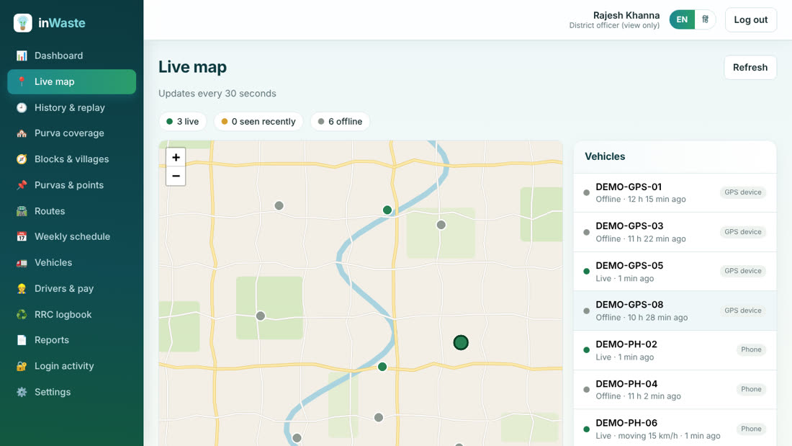792x446 pixels.
Task: Select vehicle DEMO-GPS-05 in list
Action: [675, 272]
